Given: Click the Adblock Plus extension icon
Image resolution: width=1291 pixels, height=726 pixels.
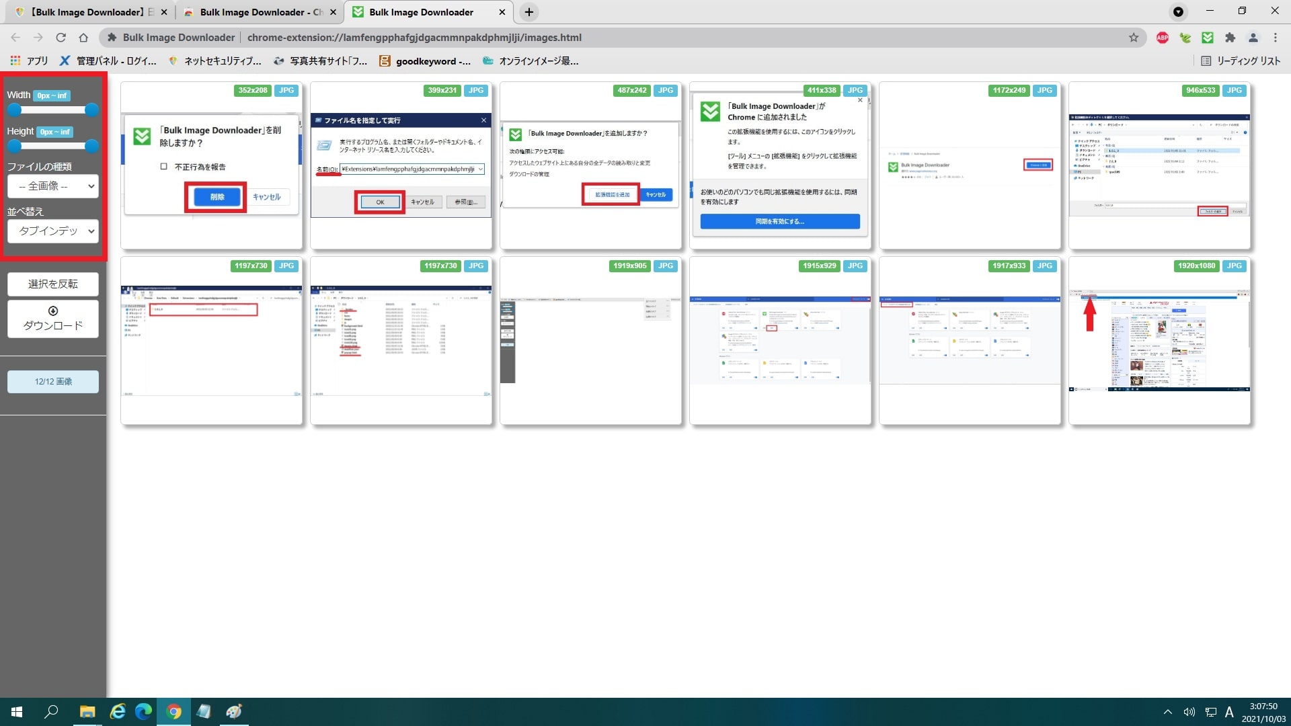Looking at the screenshot, I should tap(1162, 38).
